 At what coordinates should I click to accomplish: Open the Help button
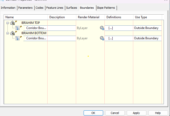pyautogui.click(x=158, y=113)
